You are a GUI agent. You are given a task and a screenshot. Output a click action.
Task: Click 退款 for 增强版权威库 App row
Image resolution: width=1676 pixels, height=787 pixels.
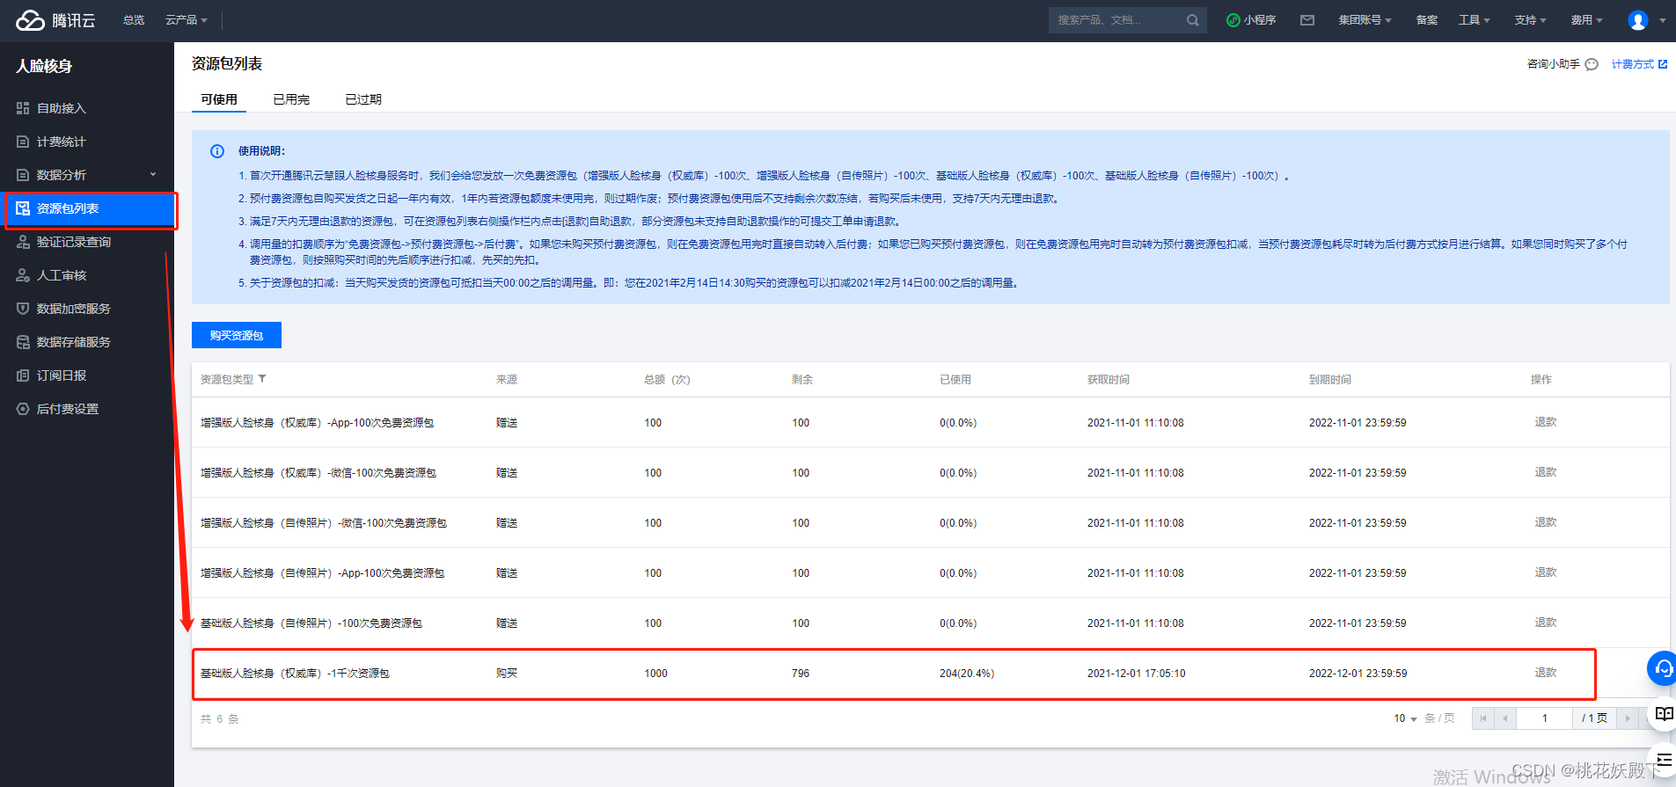[1546, 422]
